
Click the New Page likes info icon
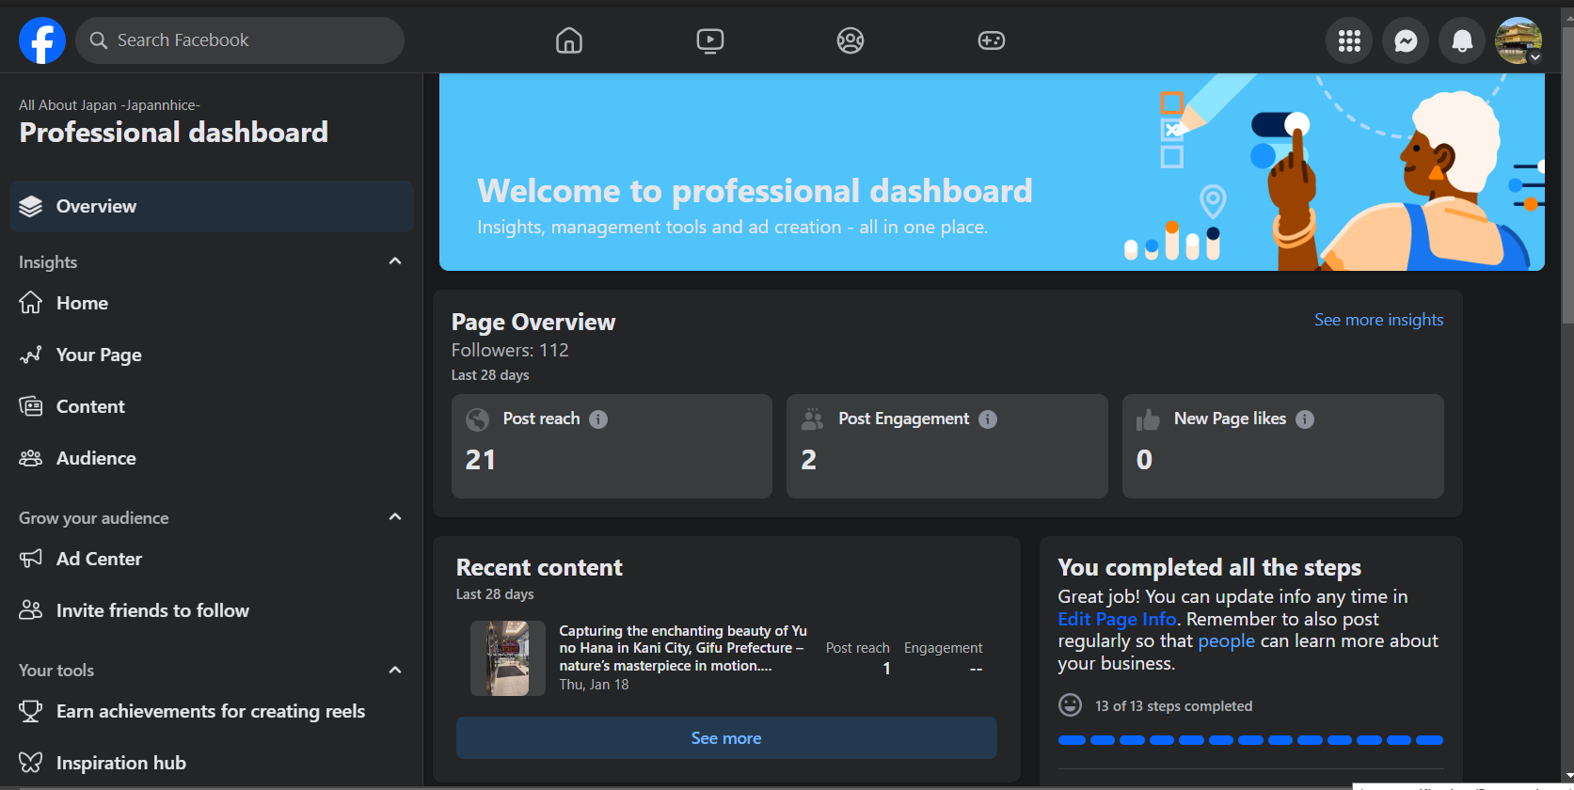click(x=1305, y=419)
